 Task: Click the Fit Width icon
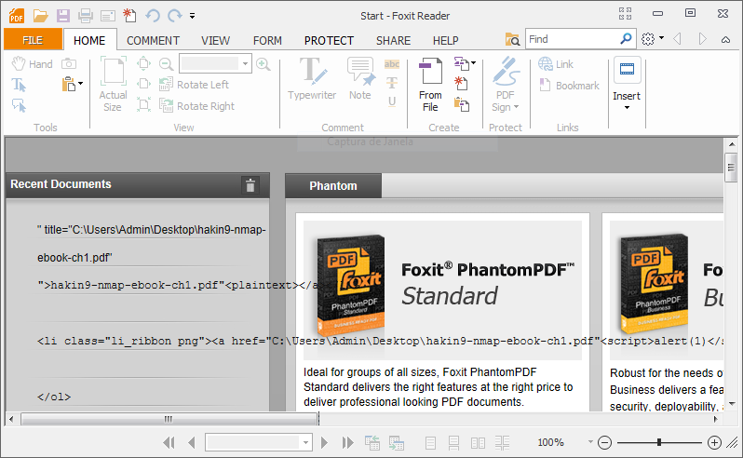[x=143, y=85]
